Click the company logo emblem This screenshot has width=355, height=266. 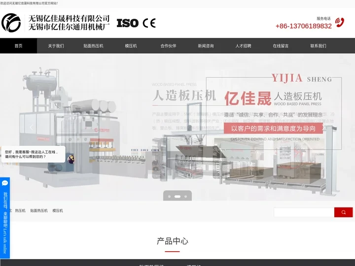[11, 23]
